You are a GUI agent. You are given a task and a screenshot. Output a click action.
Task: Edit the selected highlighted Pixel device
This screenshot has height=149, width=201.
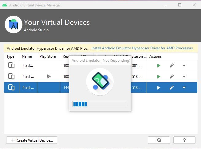(x=171, y=88)
